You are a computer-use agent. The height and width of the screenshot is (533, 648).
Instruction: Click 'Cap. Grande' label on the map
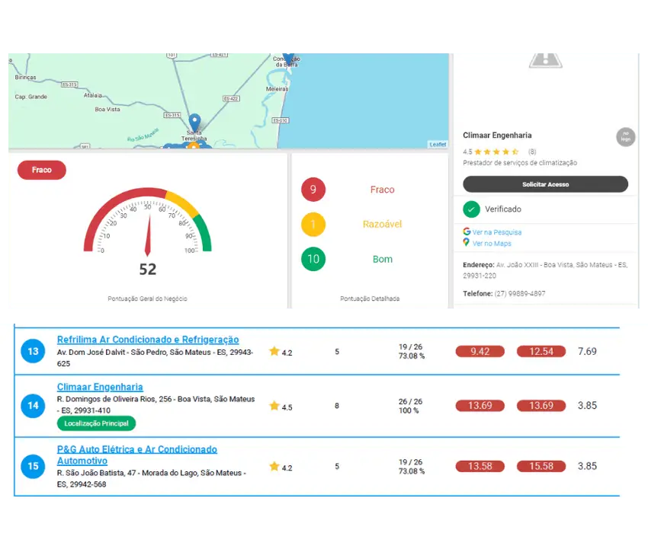[x=31, y=97]
